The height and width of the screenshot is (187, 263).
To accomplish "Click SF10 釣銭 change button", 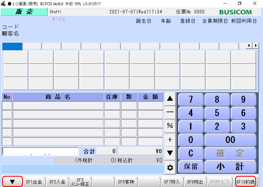I will click(245, 181).
